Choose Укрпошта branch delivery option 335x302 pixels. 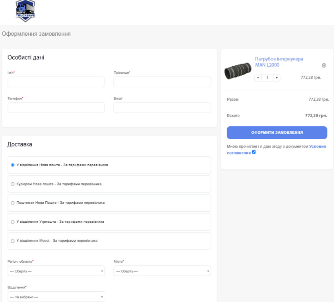click(13, 222)
